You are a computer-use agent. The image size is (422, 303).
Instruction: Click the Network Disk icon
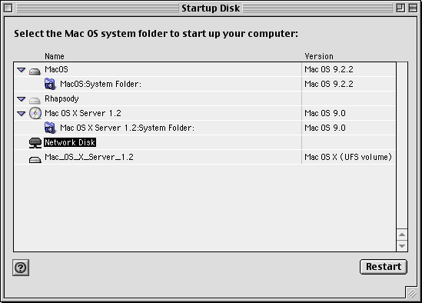(x=35, y=143)
